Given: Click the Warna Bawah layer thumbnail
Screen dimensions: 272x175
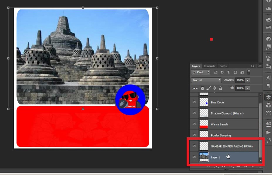Looking at the screenshot, I should pyautogui.click(x=204, y=124).
